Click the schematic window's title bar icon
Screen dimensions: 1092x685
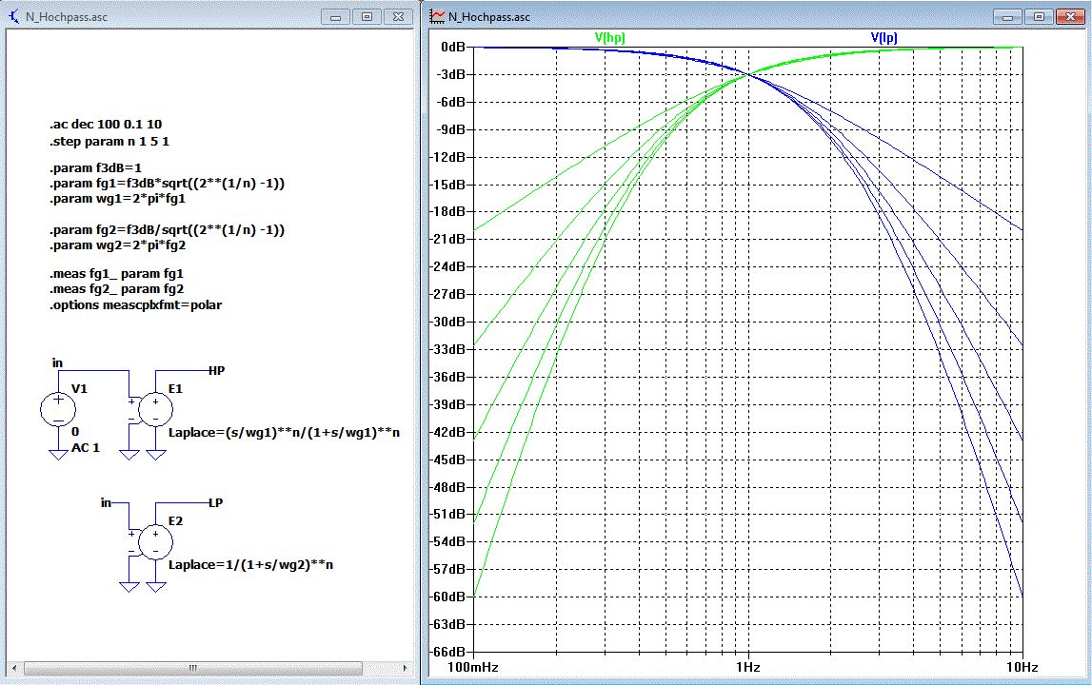click(14, 17)
